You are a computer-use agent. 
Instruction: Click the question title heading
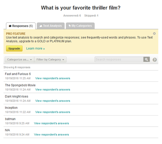click(x=81, y=8)
